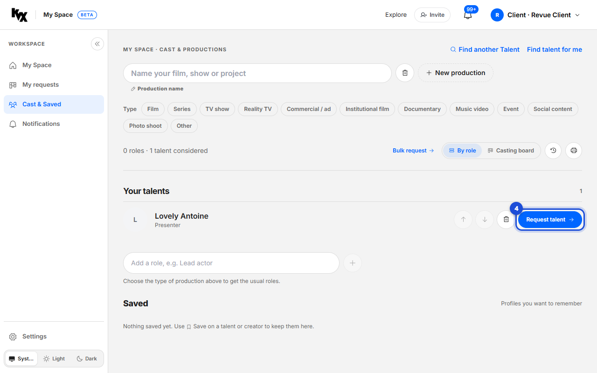Screen dimensions: 597x373
Task: Open My Space in the sidebar
Action: click(54, 65)
